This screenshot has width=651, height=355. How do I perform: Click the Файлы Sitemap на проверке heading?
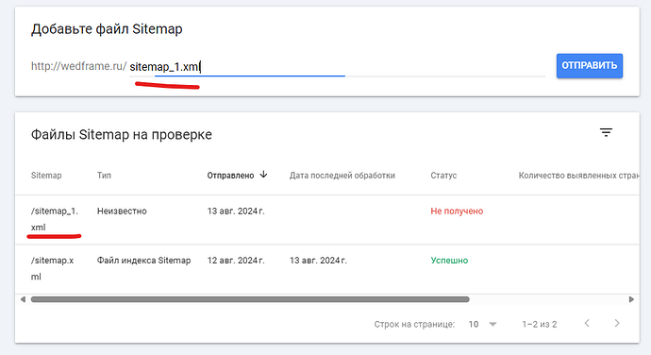(121, 135)
